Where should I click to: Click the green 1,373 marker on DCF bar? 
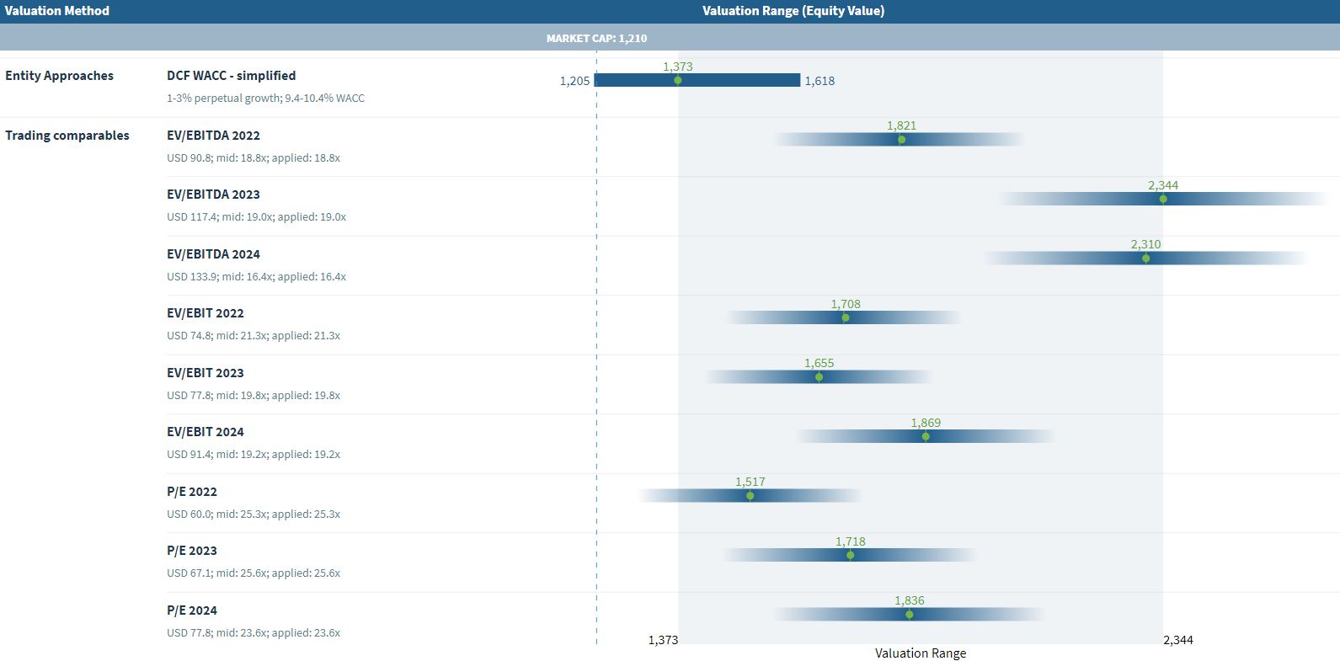pos(678,81)
